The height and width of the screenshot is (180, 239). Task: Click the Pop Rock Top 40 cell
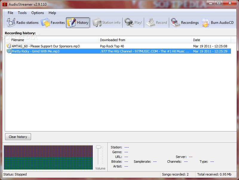click(x=112, y=46)
